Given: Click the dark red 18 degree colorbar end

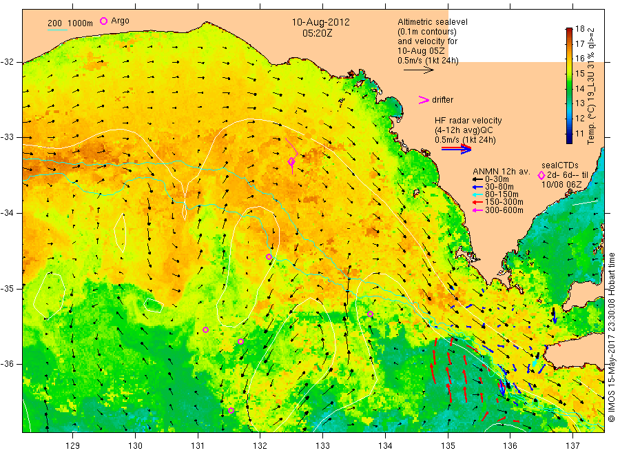Looking at the screenshot, I should 569,31.
